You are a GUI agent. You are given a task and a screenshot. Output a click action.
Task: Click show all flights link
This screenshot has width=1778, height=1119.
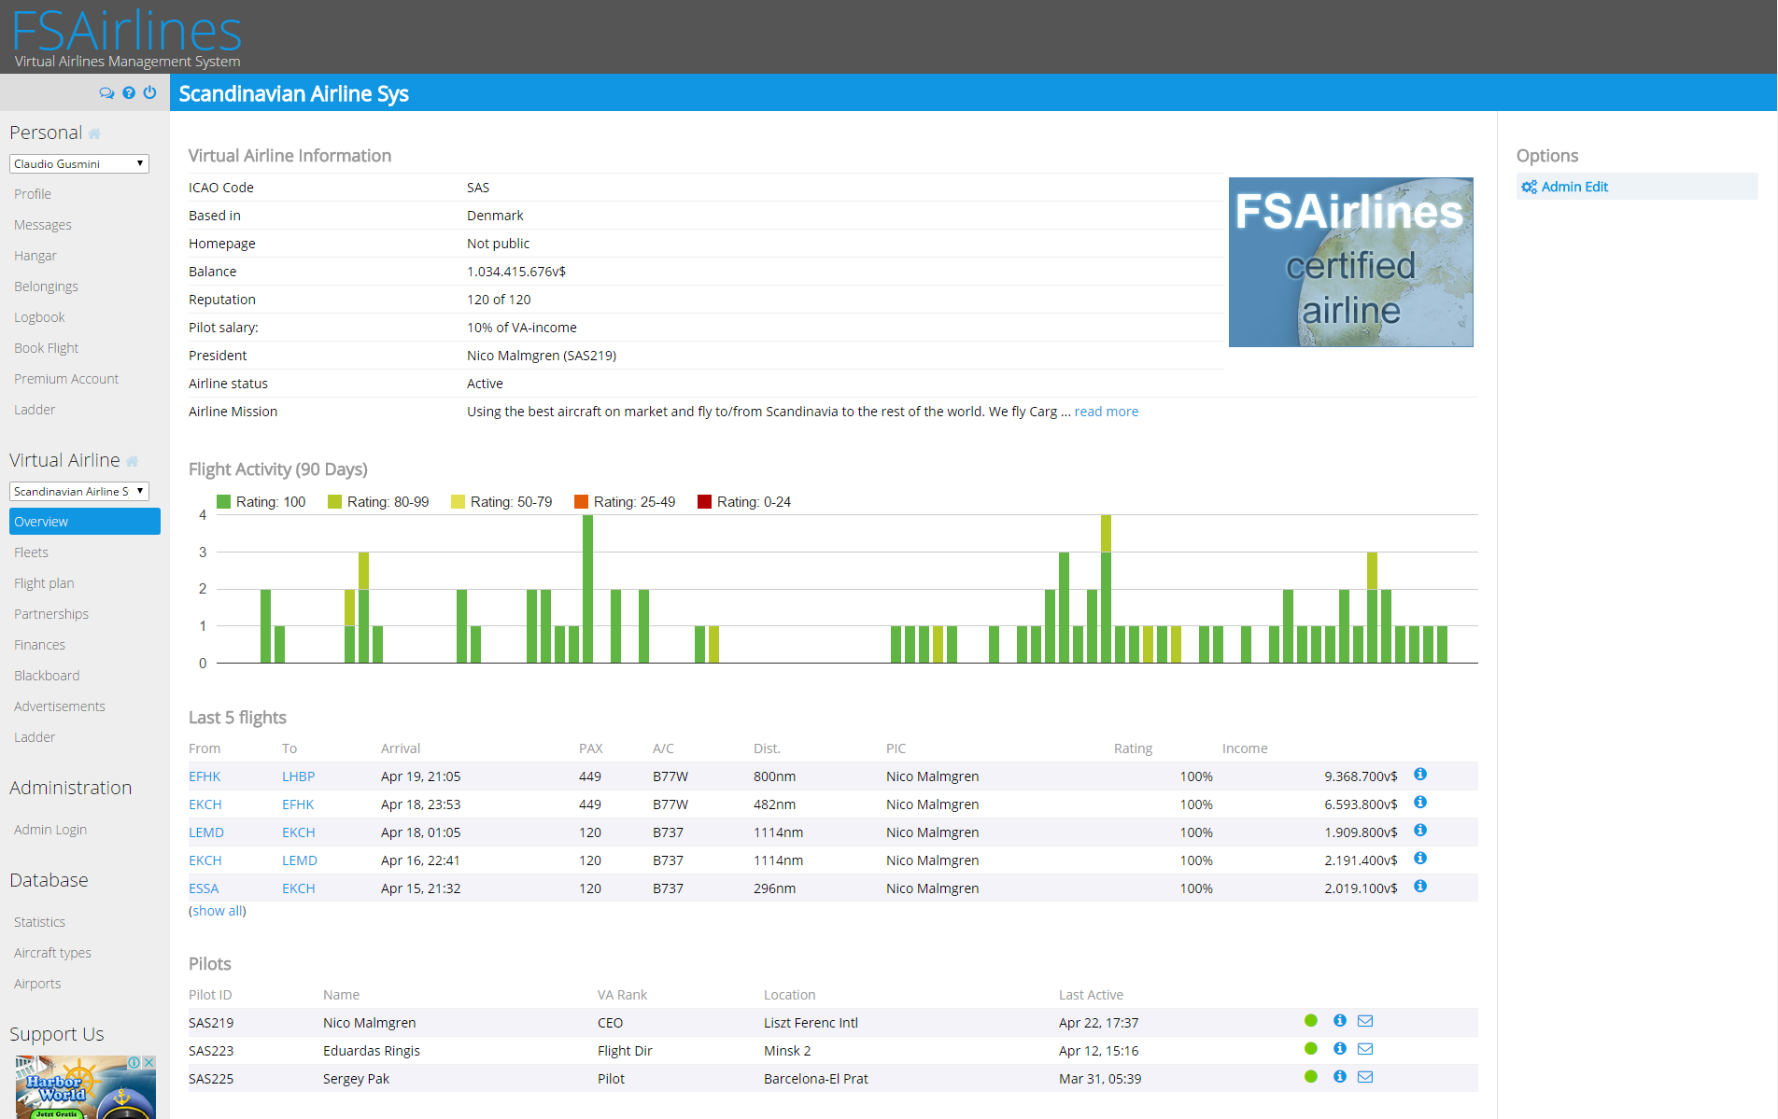tap(219, 911)
